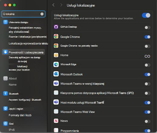Click the Przypomnienia app icon
The image size is (157, 133).
(x=56, y=130)
